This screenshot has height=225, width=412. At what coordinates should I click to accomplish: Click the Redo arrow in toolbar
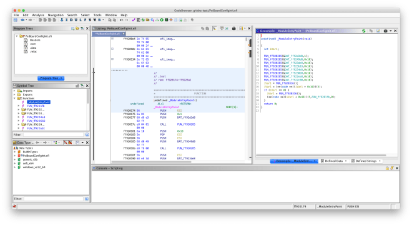(126, 20)
